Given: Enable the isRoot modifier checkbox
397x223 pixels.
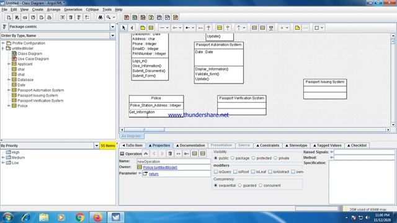Looking at the screenshot, I should click(x=235, y=172).
